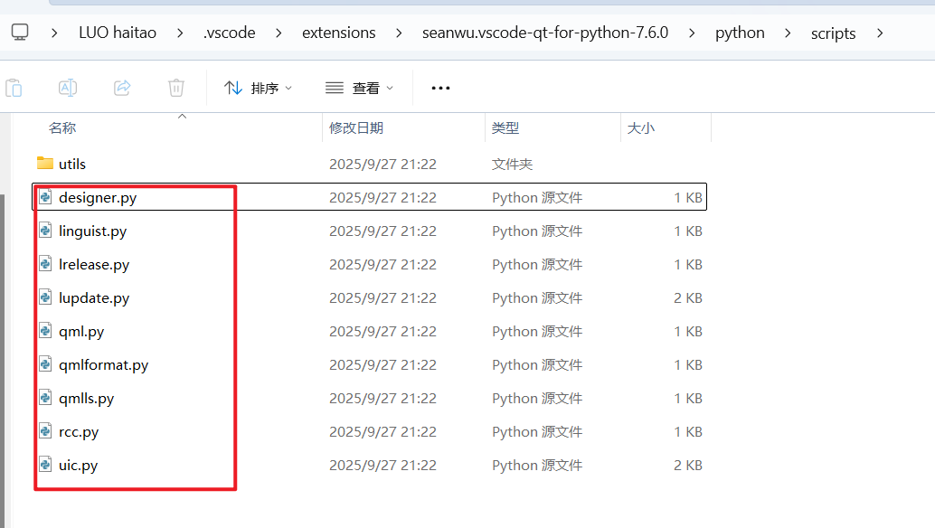935x528 pixels.
Task: Click the designer.py file name
Action: coord(98,198)
